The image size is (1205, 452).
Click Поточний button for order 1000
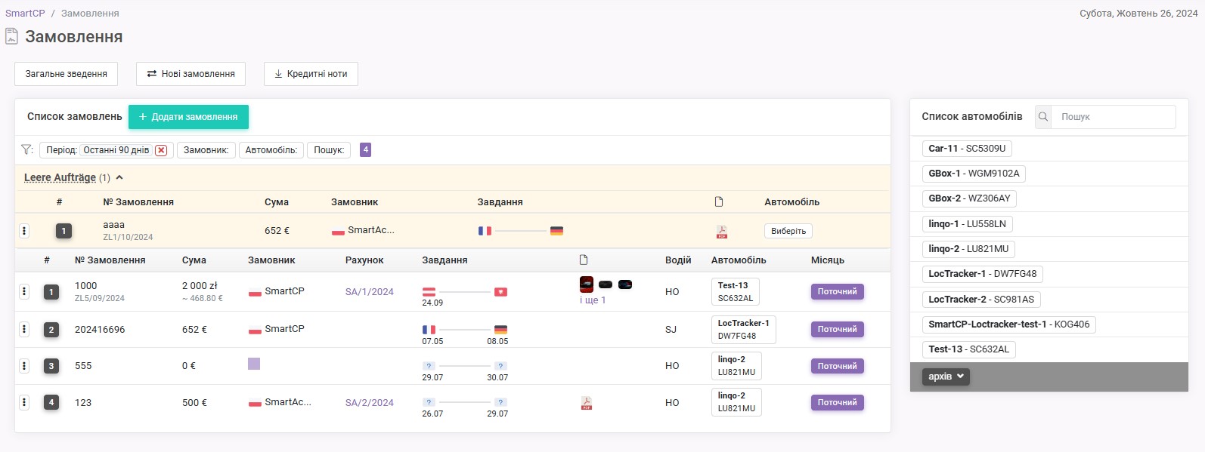[x=838, y=291]
